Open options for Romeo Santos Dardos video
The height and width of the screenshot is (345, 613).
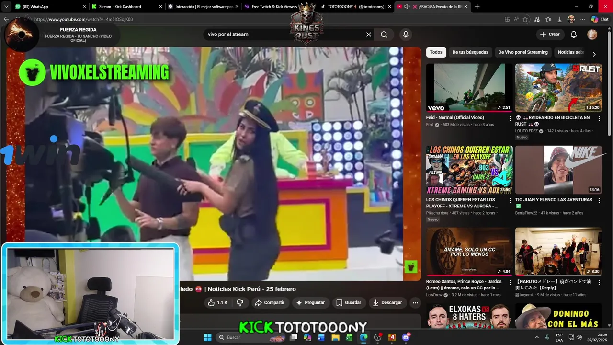coord(510,282)
